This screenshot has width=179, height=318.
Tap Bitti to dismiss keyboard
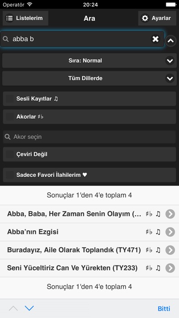[x=164, y=308]
